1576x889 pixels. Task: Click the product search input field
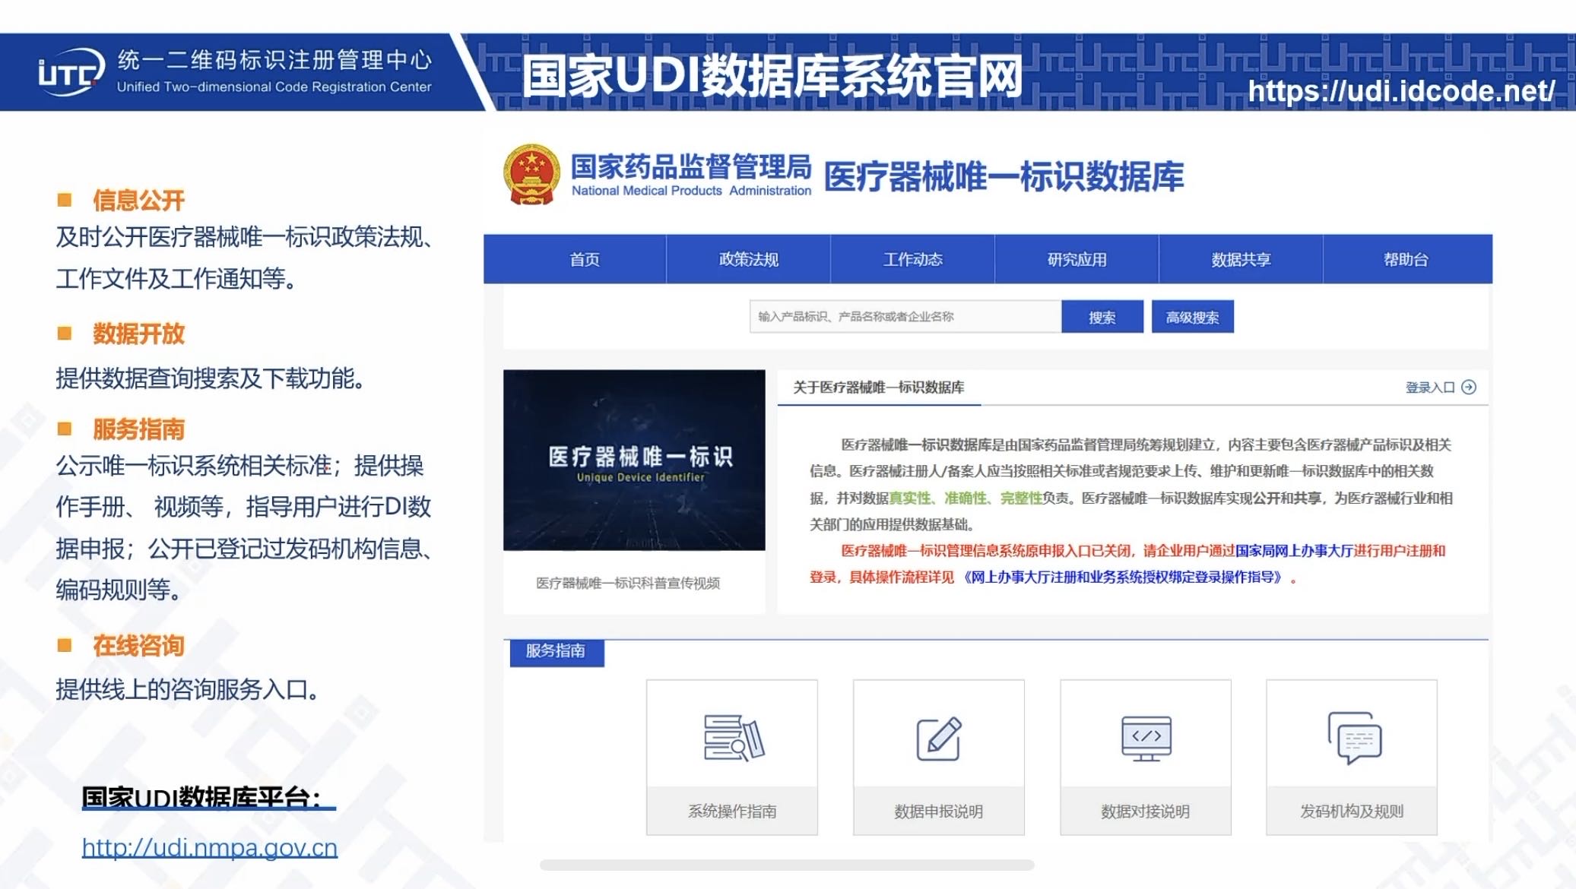(905, 317)
